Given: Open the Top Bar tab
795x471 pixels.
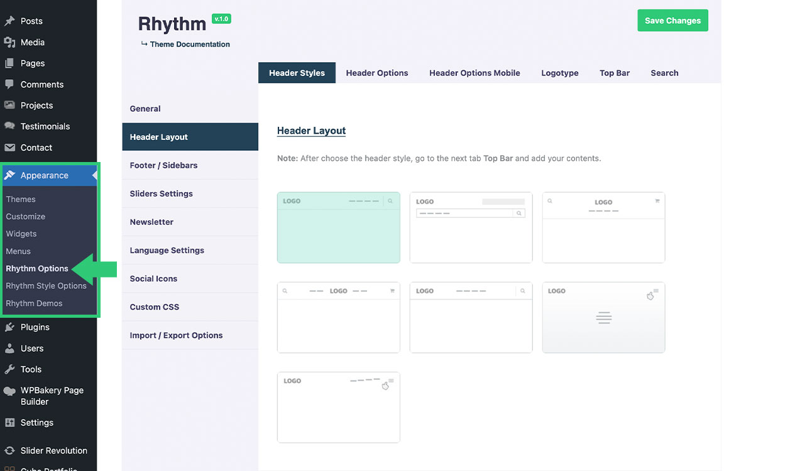Looking at the screenshot, I should click(x=614, y=73).
